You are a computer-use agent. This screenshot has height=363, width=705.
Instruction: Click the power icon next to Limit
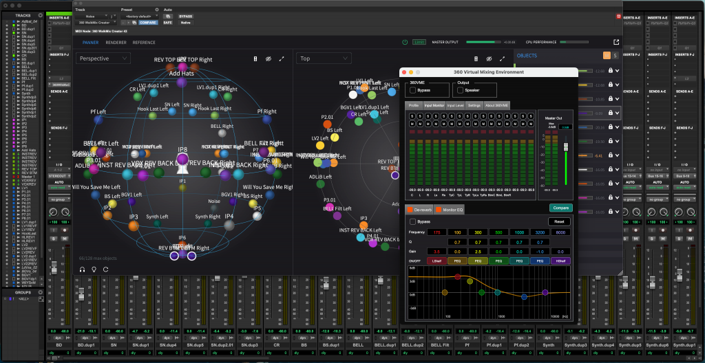[x=405, y=42]
